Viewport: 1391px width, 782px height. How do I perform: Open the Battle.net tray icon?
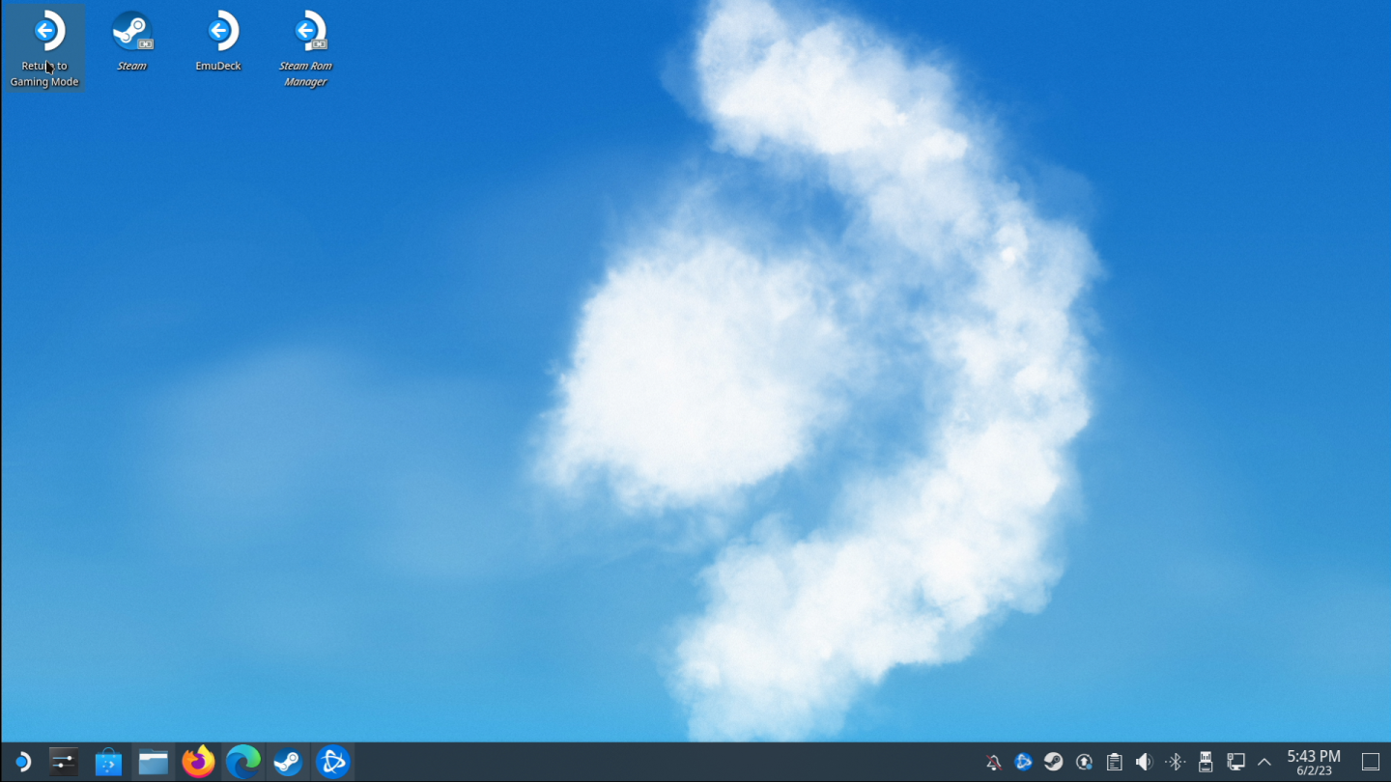coord(1023,763)
